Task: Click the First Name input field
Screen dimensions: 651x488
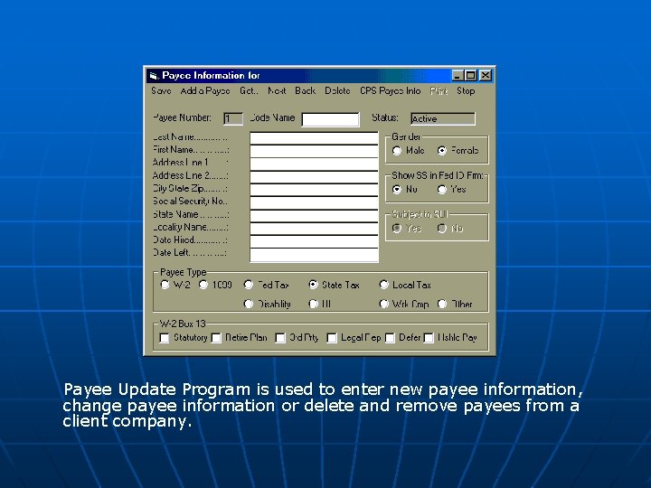Action: 314,151
